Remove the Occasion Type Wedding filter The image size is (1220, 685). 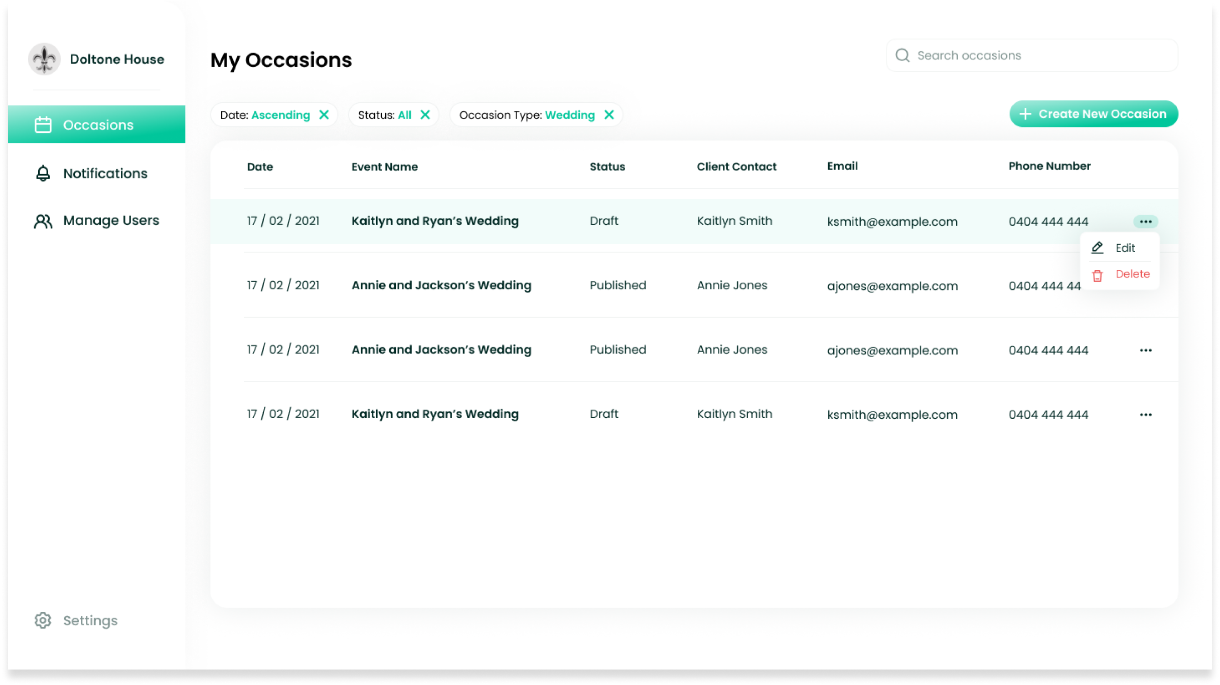click(609, 115)
